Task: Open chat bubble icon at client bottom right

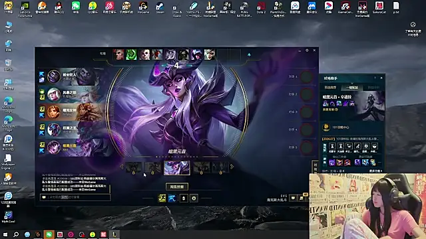Action: pos(293,199)
